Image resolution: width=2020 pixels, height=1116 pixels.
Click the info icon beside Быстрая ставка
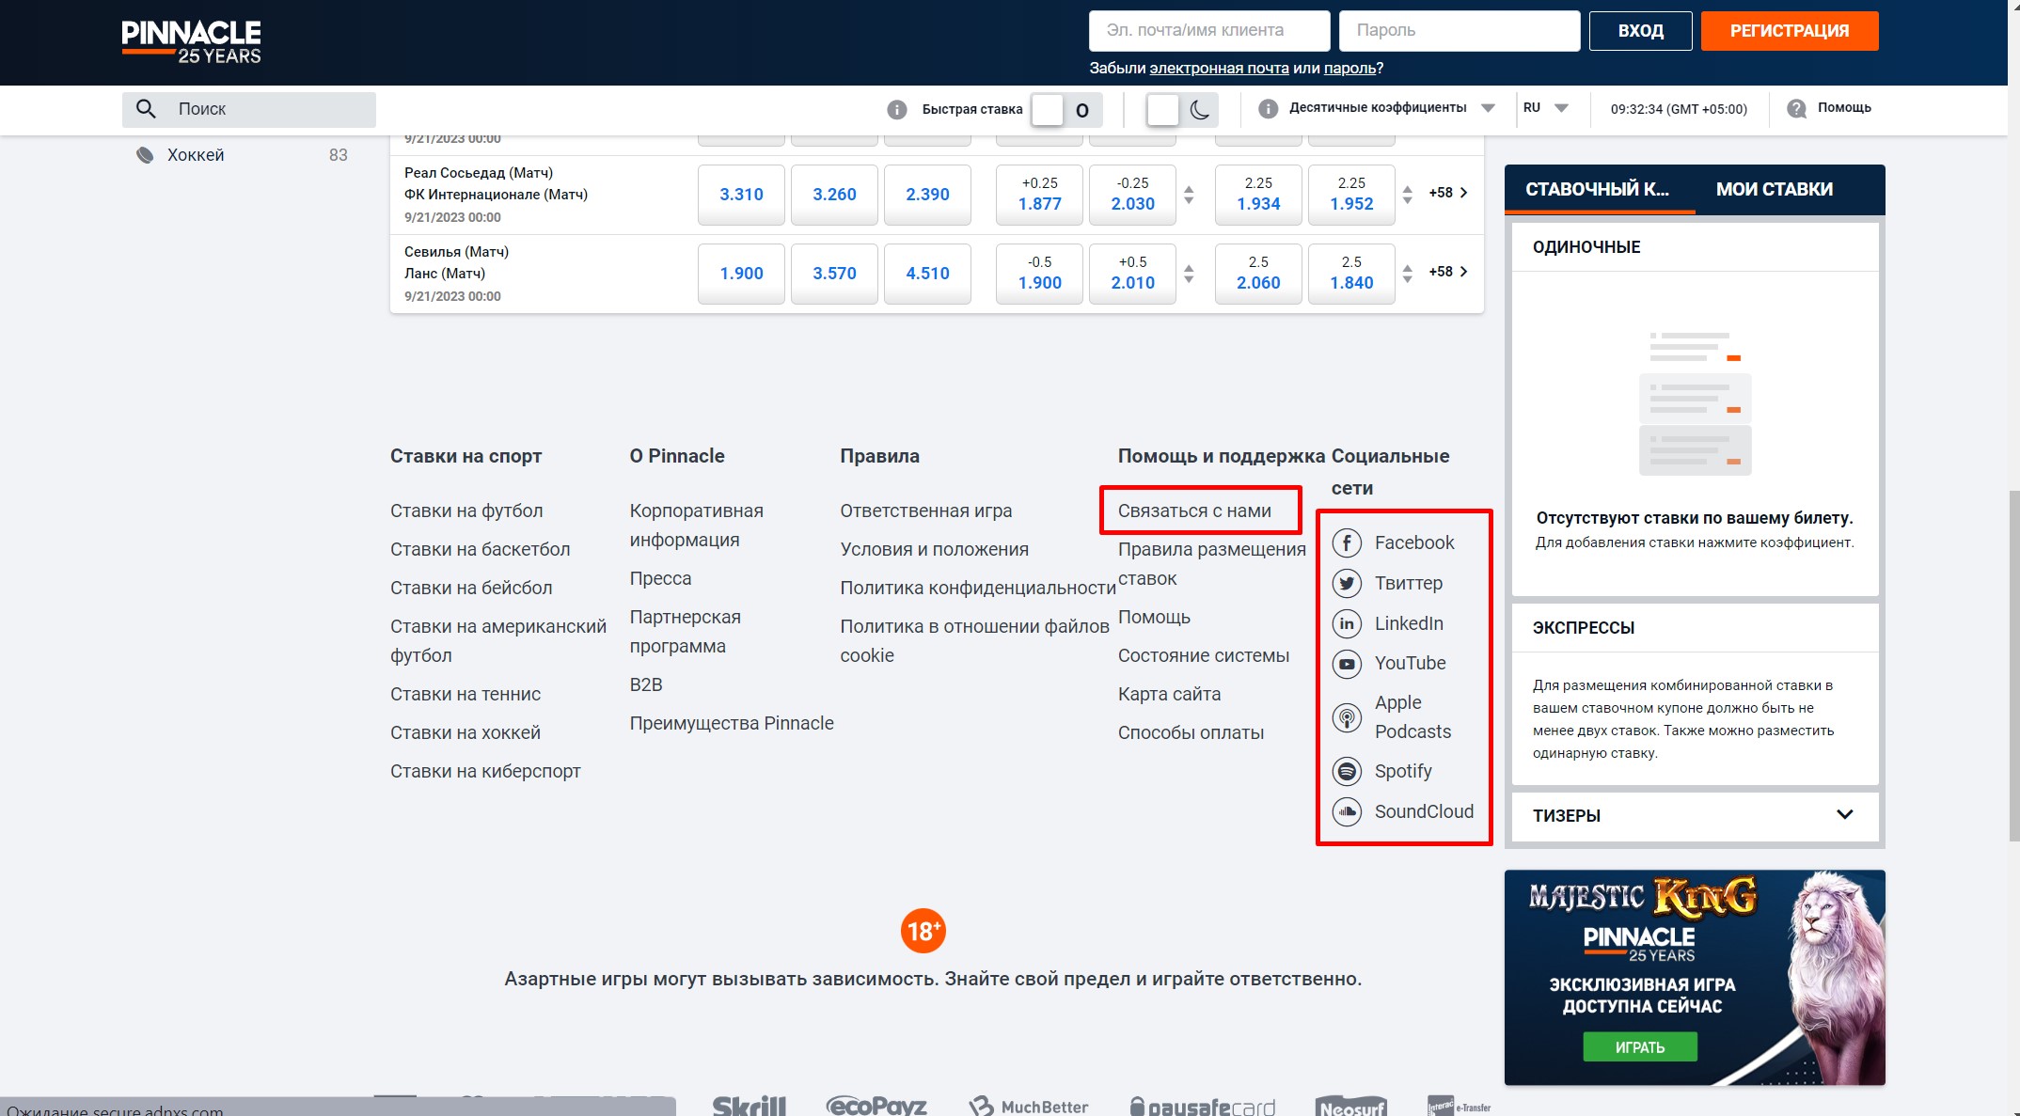[896, 110]
